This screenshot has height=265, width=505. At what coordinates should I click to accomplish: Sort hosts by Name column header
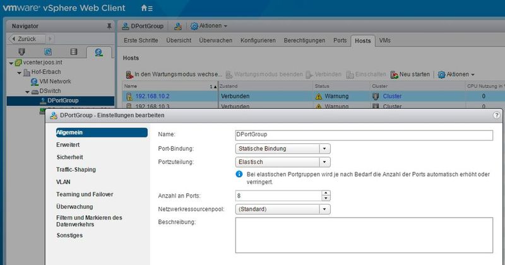[x=170, y=86]
